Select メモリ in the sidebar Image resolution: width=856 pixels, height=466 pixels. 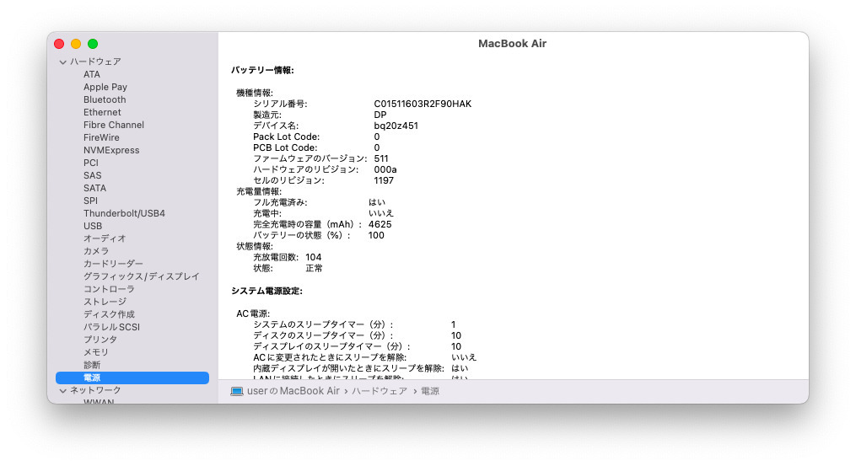(95, 352)
